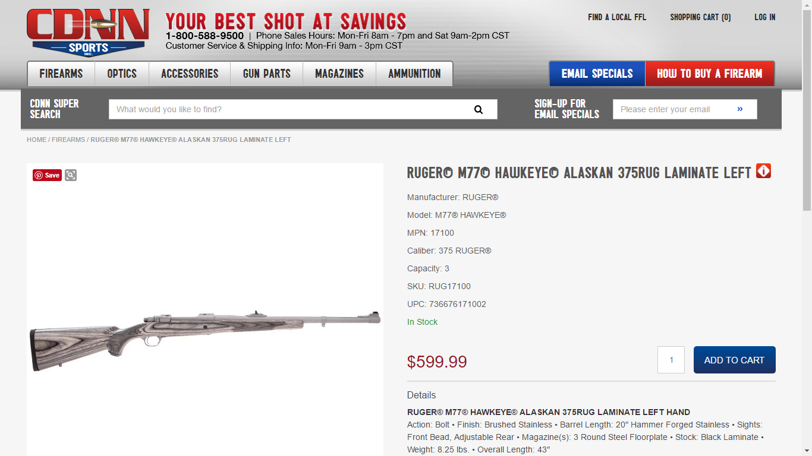Image resolution: width=812 pixels, height=456 pixels.
Task: Click the red info icon beside title
Action: (x=763, y=171)
